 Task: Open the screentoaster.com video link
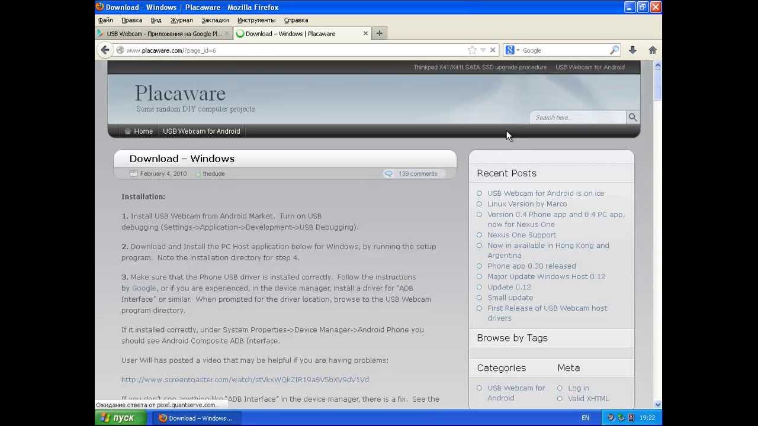pos(245,380)
